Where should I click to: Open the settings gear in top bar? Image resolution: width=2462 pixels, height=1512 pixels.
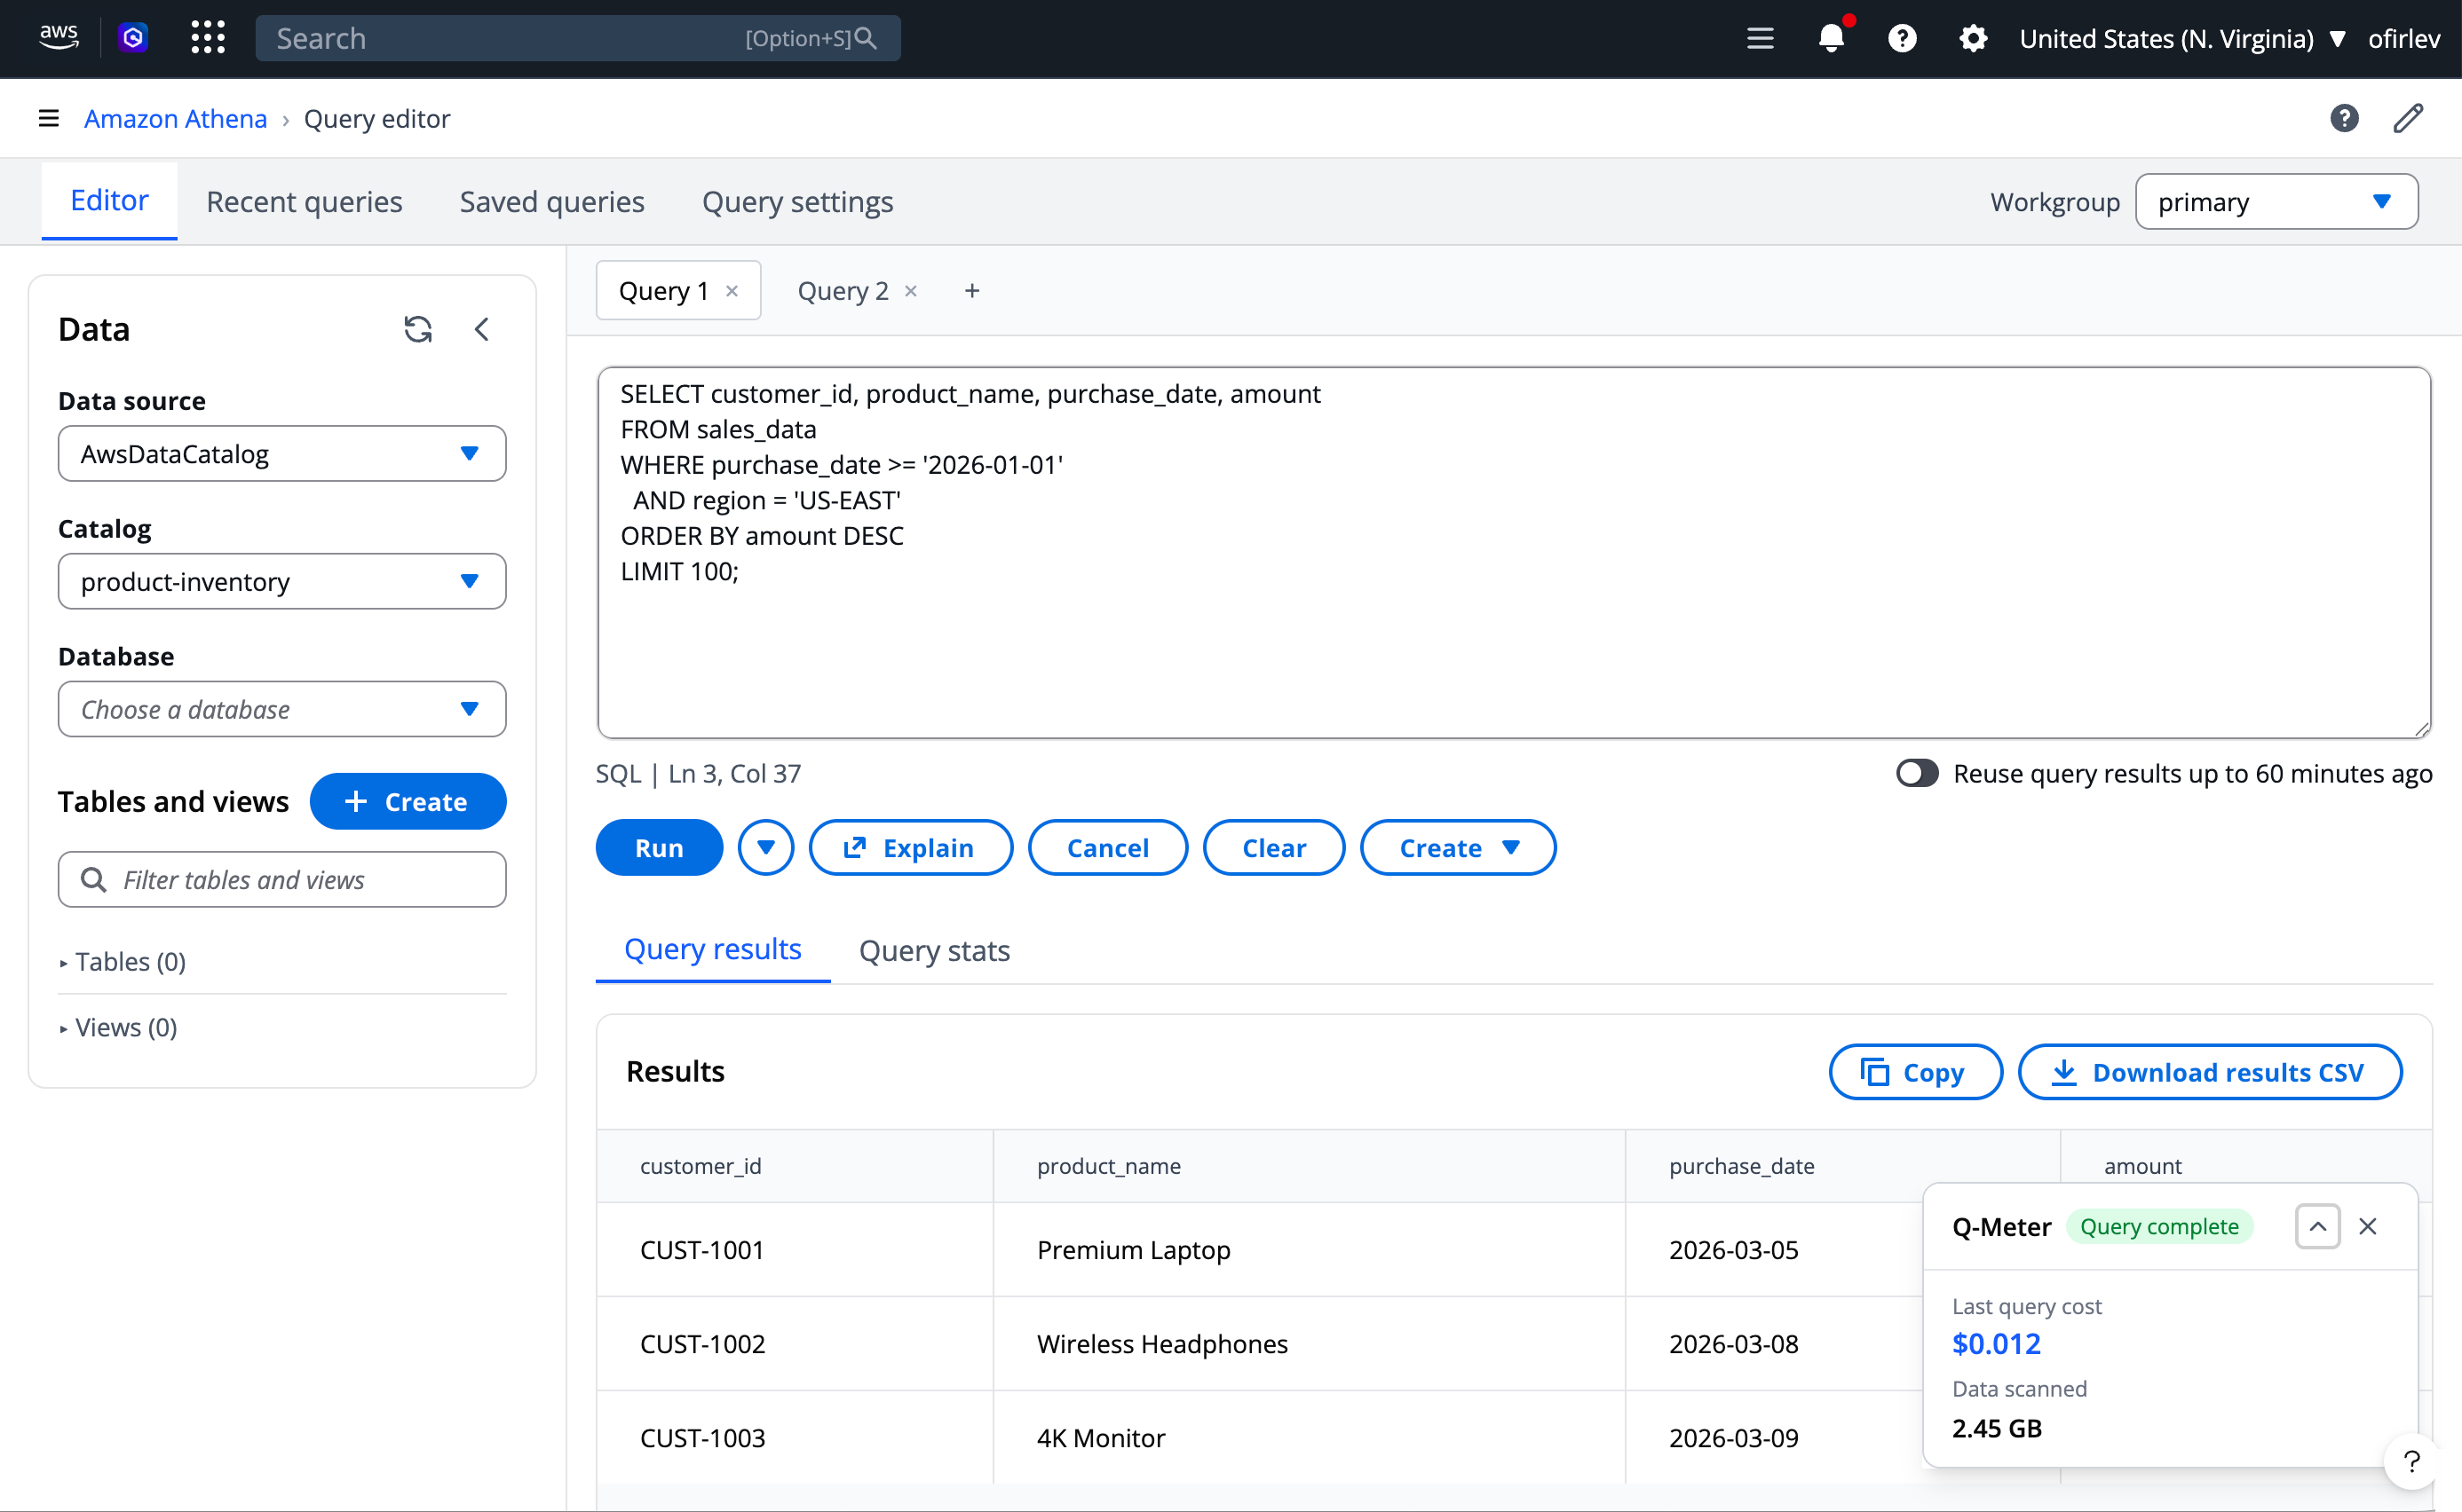point(1973,38)
